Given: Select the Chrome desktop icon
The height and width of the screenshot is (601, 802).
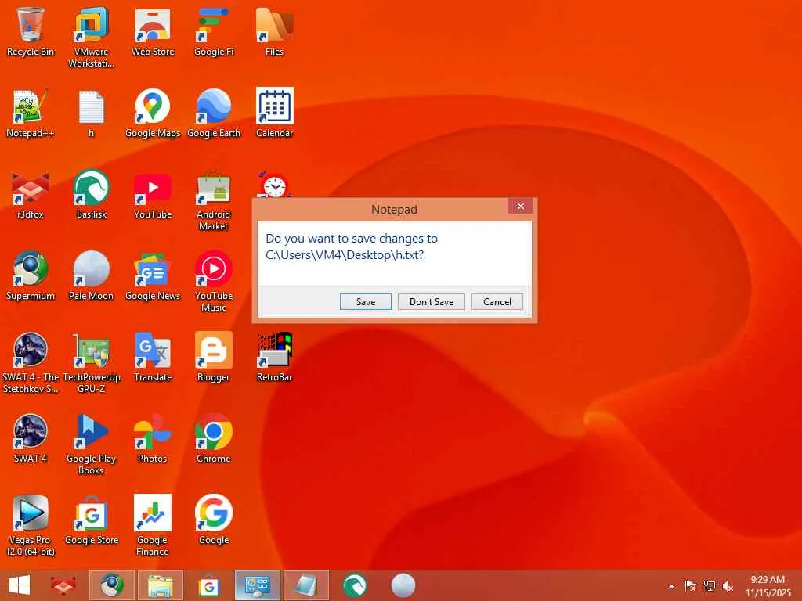Looking at the screenshot, I should tap(214, 438).
